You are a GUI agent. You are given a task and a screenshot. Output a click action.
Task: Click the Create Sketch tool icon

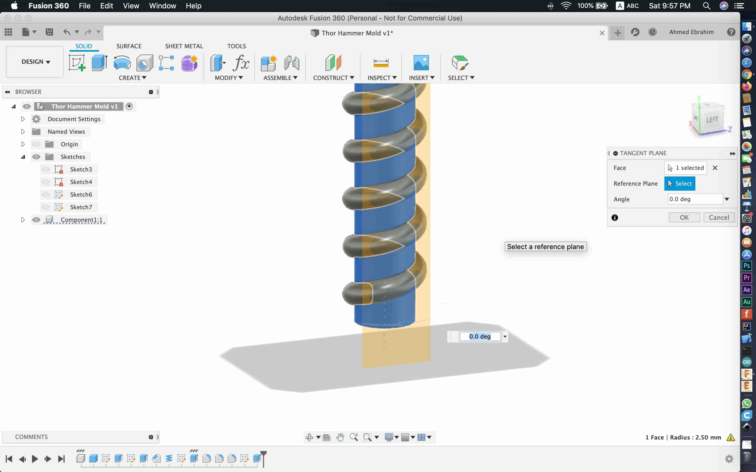pos(77,63)
